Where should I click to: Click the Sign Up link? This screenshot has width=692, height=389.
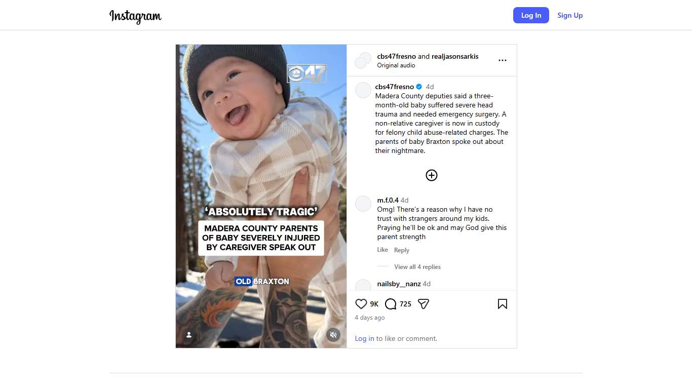[x=570, y=15]
